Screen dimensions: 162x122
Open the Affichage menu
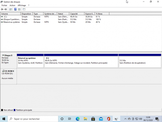(22, 5)
